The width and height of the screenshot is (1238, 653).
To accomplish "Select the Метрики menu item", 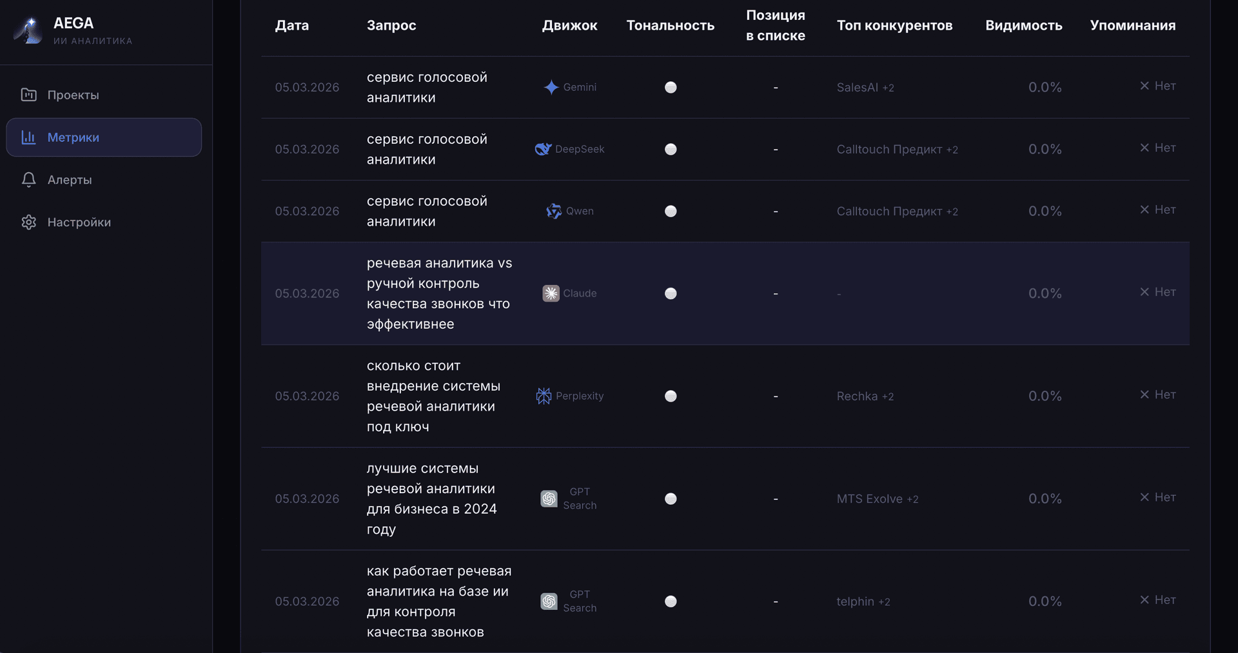I will (x=73, y=137).
